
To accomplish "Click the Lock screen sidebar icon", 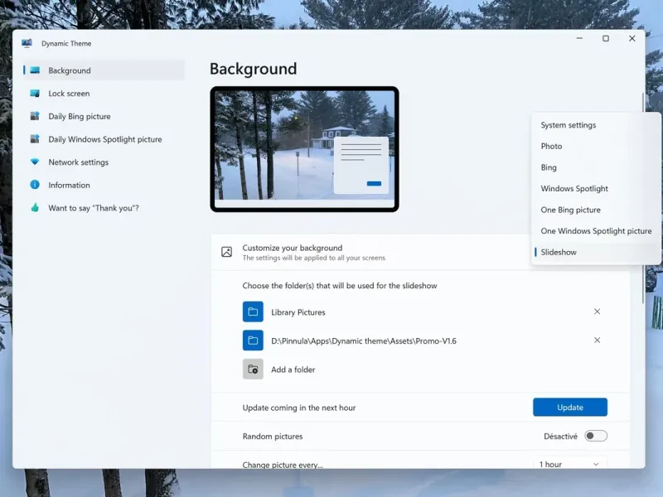I will point(35,94).
